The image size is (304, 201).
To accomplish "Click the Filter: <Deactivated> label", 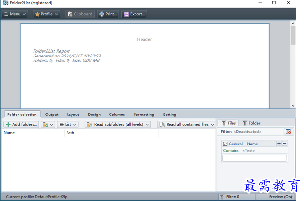I will [241, 132].
